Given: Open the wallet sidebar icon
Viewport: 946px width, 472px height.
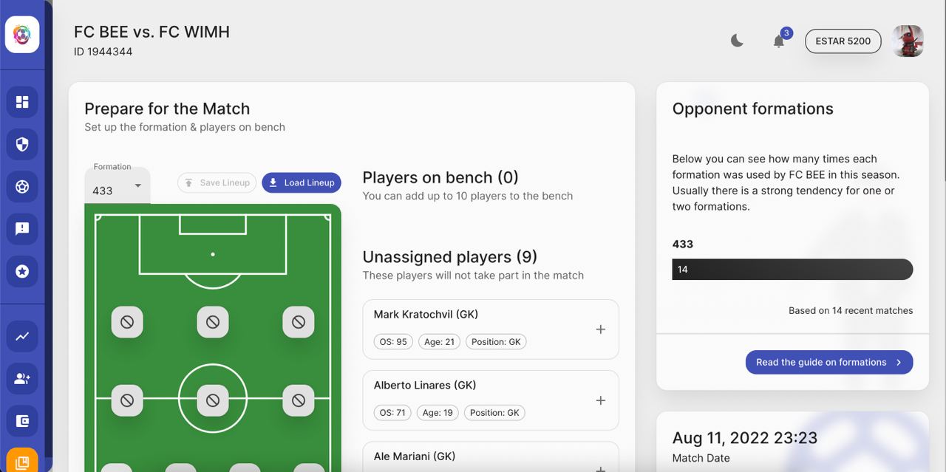Looking at the screenshot, I should tap(22, 421).
